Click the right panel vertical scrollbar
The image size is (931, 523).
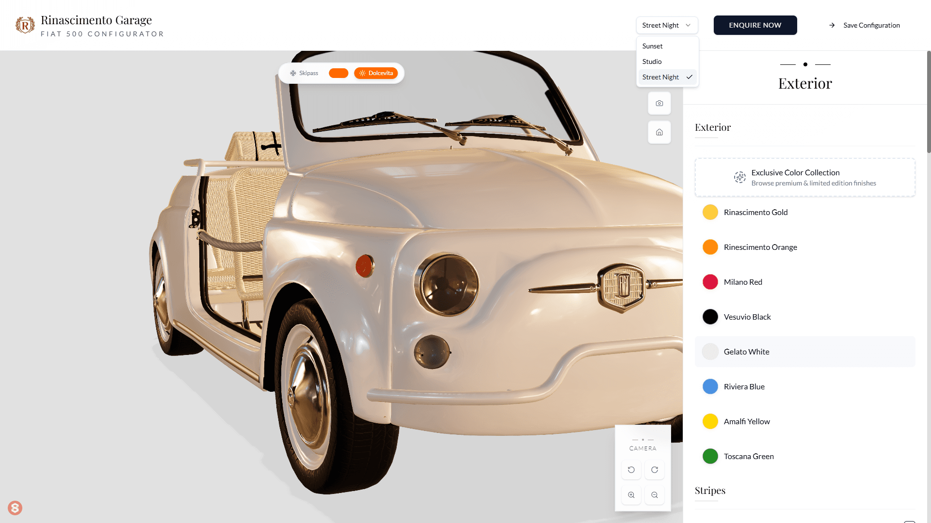point(929,102)
